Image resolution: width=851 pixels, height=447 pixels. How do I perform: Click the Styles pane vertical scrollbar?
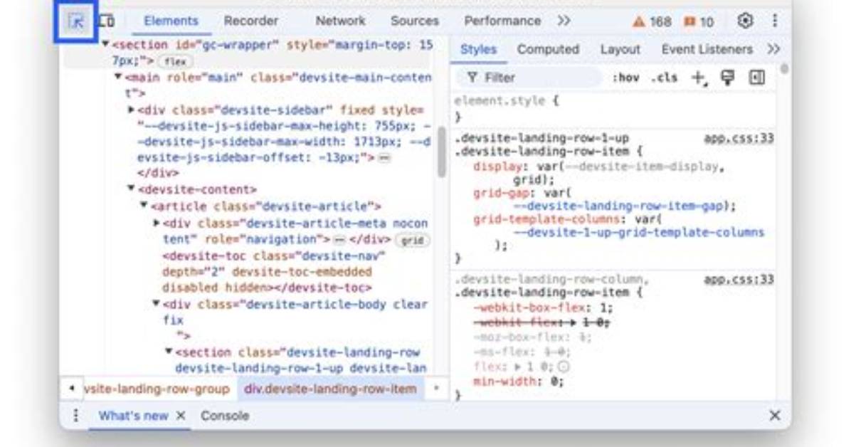click(783, 70)
